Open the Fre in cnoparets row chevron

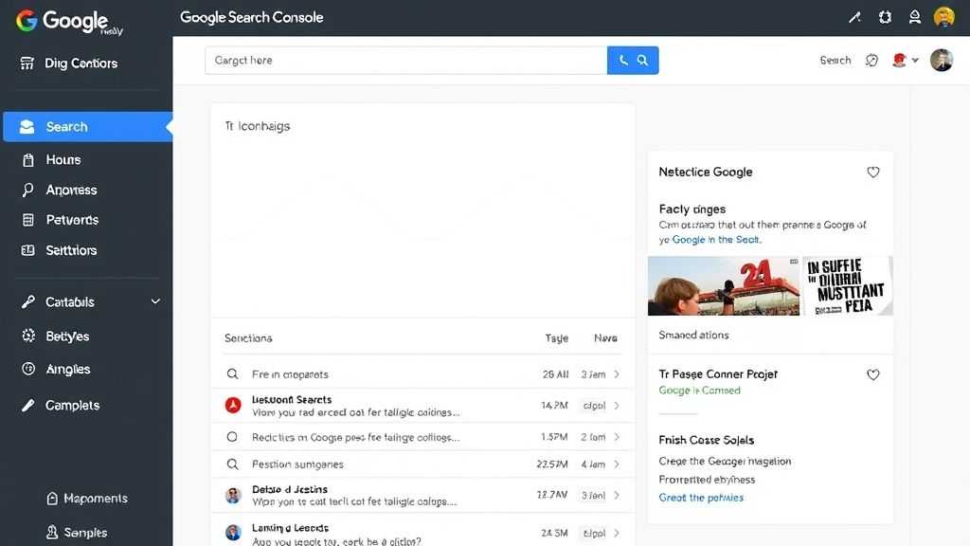617,374
